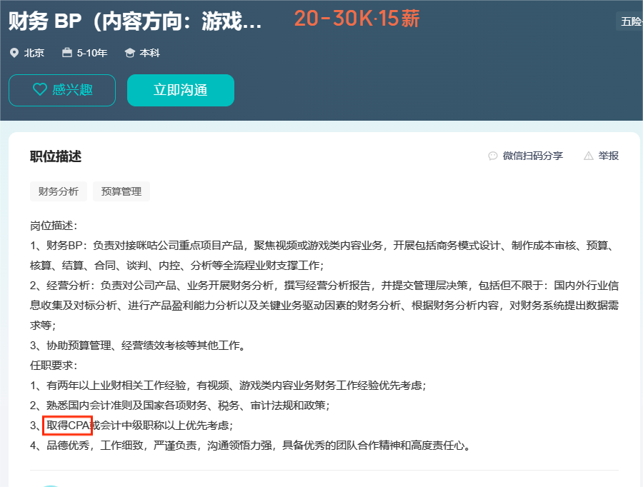Viewport: 643px width, 487px height.
Task: Click the 五险 benefit tag
Action: pos(630,21)
